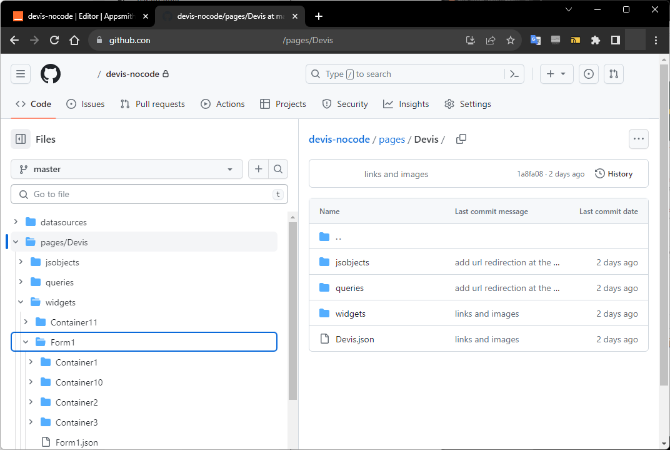Open the pages breadcrumb link
This screenshot has height=450, width=670.
coord(392,140)
